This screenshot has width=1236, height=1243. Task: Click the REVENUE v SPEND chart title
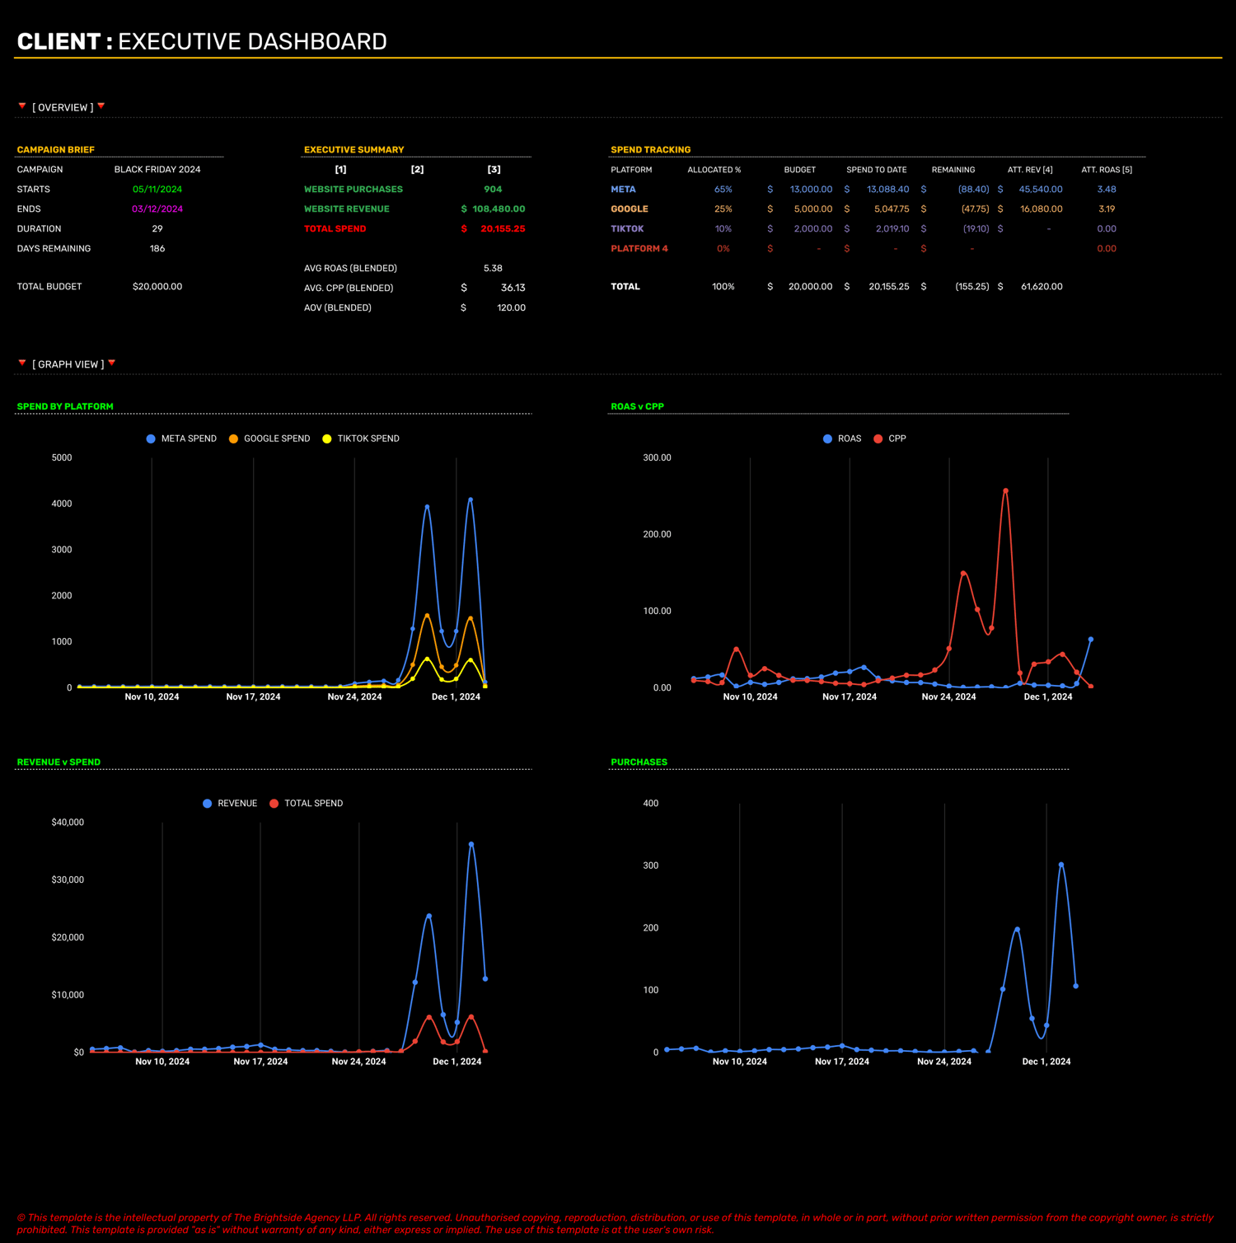(59, 762)
